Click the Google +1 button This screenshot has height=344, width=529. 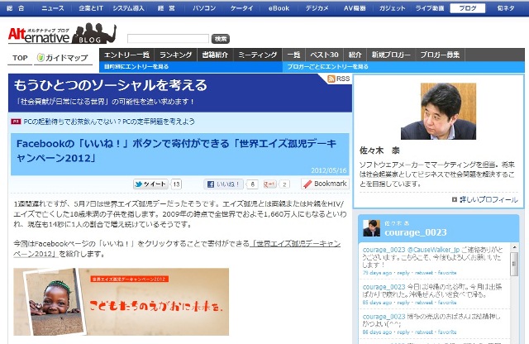point(269,184)
